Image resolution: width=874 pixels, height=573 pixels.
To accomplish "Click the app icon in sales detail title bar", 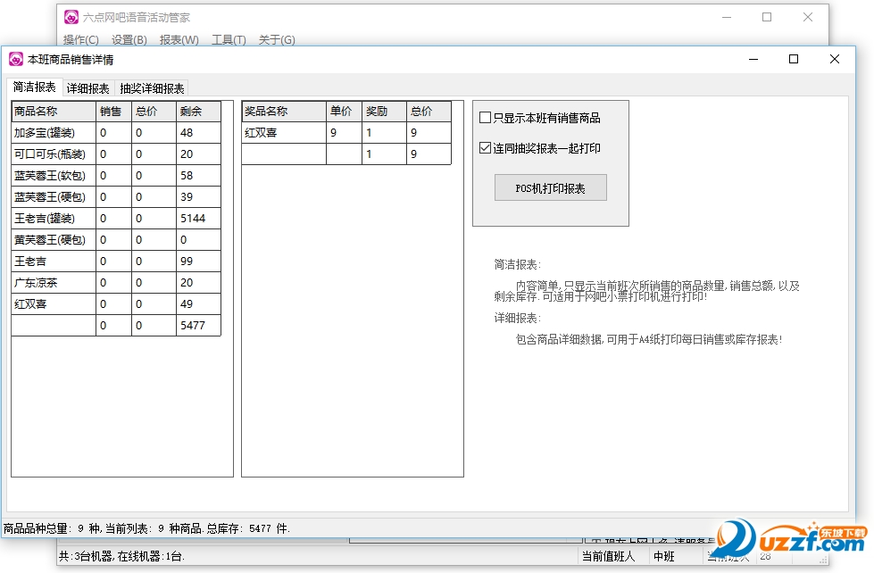I will click(x=16, y=59).
